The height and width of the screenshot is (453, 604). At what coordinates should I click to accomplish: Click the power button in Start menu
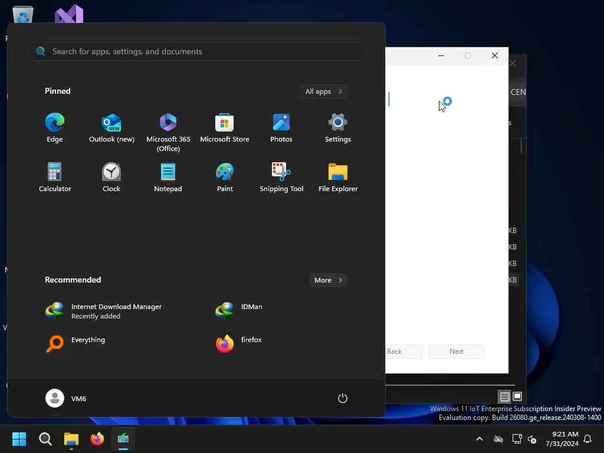pyautogui.click(x=343, y=398)
